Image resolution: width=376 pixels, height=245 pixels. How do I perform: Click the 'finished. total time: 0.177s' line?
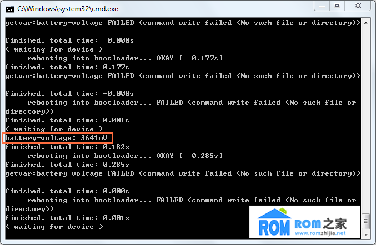pos(67,67)
